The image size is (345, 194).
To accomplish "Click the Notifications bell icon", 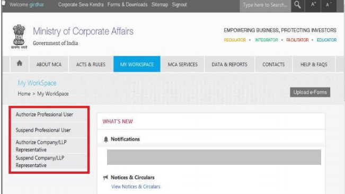I will (x=106, y=139).
